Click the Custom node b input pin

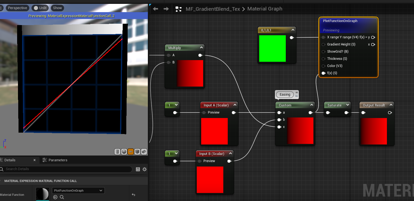pyautogui.click(x=279, y=120)
